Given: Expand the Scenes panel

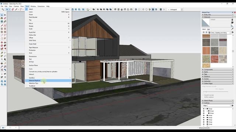Looking at the screenshot, I should point(218,79).
